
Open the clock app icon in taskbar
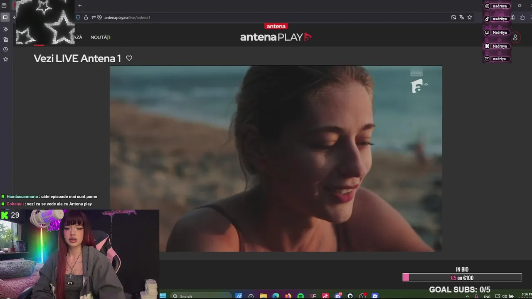(x=251, y=296)
